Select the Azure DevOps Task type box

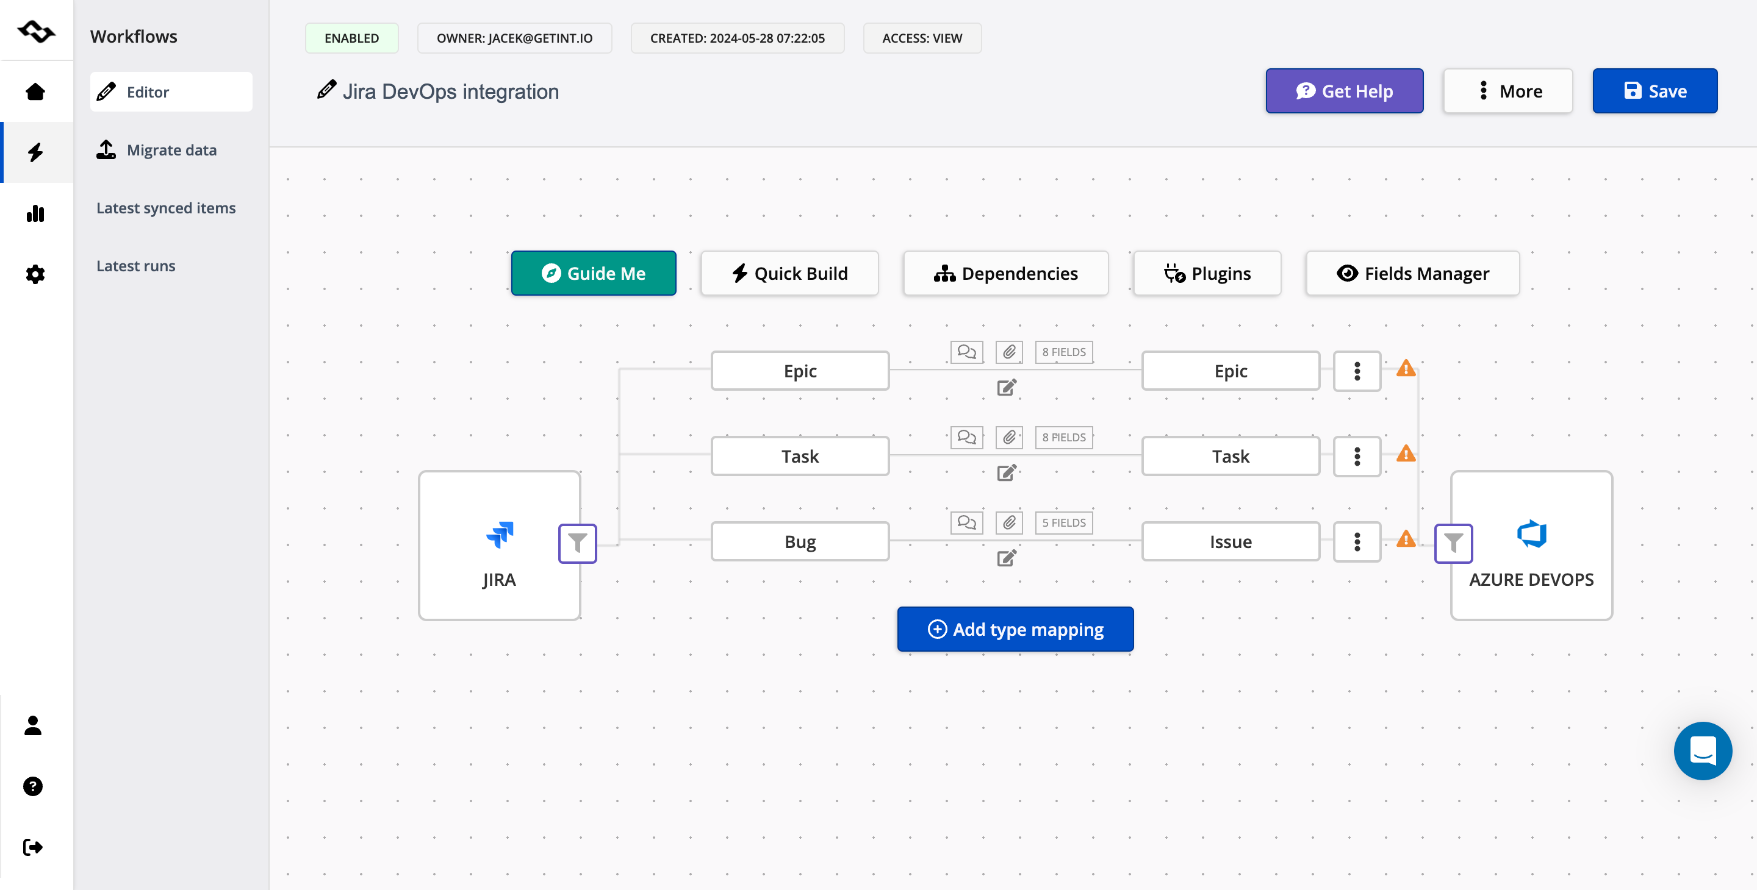1231,456
